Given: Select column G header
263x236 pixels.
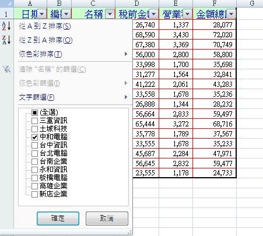Looking at the screenshot, I should (x=252, y=3).
